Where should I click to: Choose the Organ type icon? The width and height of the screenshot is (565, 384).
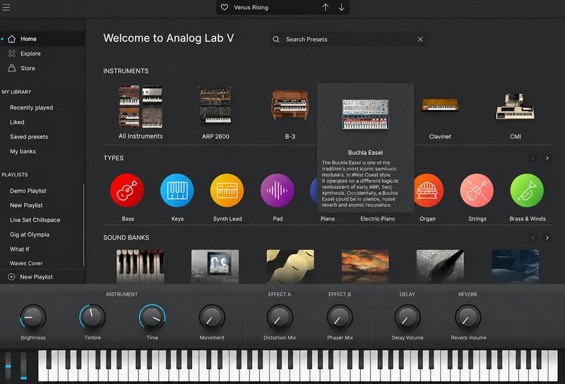pos(428,190)
